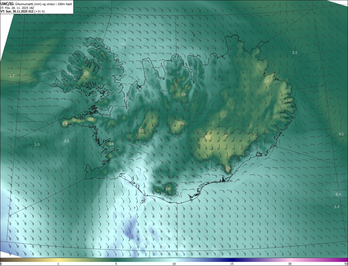Click the 30 tick on the color scale
Image resolution: width=348 pixels, height=266 pixels.
[290, 264]
